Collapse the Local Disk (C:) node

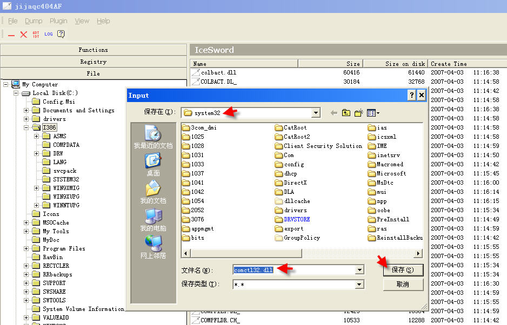[16, 93]
